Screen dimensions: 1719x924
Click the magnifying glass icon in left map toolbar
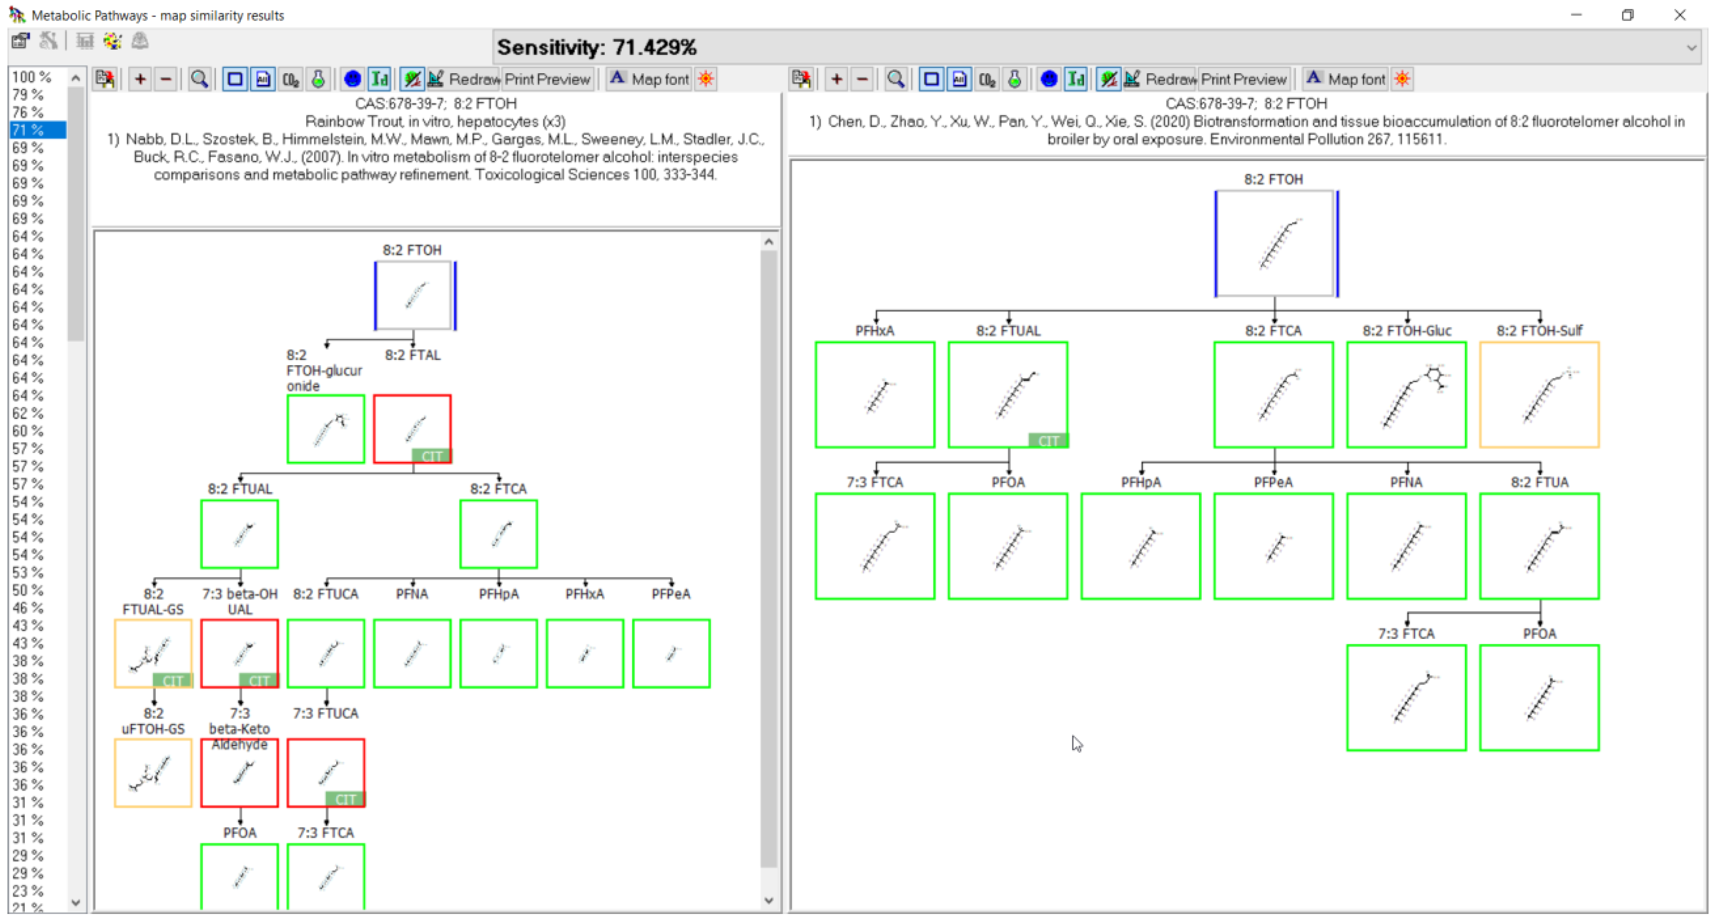[x=199, y=79]
